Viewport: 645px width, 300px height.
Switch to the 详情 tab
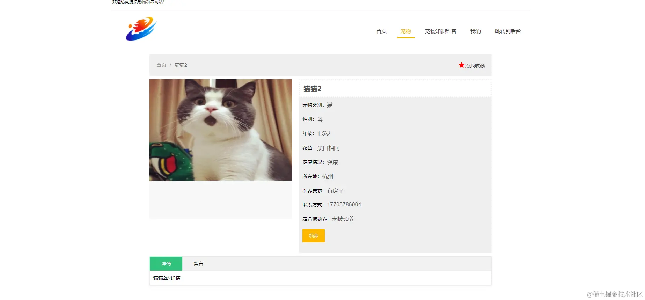tap(166, 264)
